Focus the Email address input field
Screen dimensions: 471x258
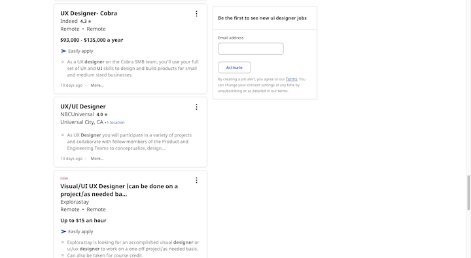click(251, 48)
